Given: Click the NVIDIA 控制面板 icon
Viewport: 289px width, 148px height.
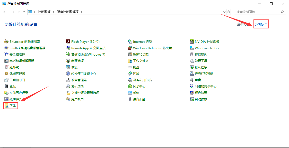Looking at the screenshot, I should pyautogui.click(x=192, y=41).
